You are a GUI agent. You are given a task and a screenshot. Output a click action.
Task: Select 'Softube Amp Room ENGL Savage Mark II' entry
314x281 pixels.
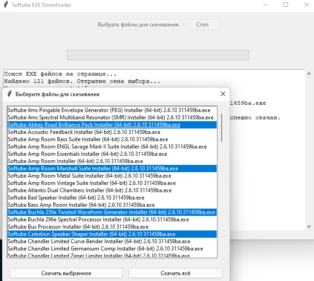pos(112,147)
